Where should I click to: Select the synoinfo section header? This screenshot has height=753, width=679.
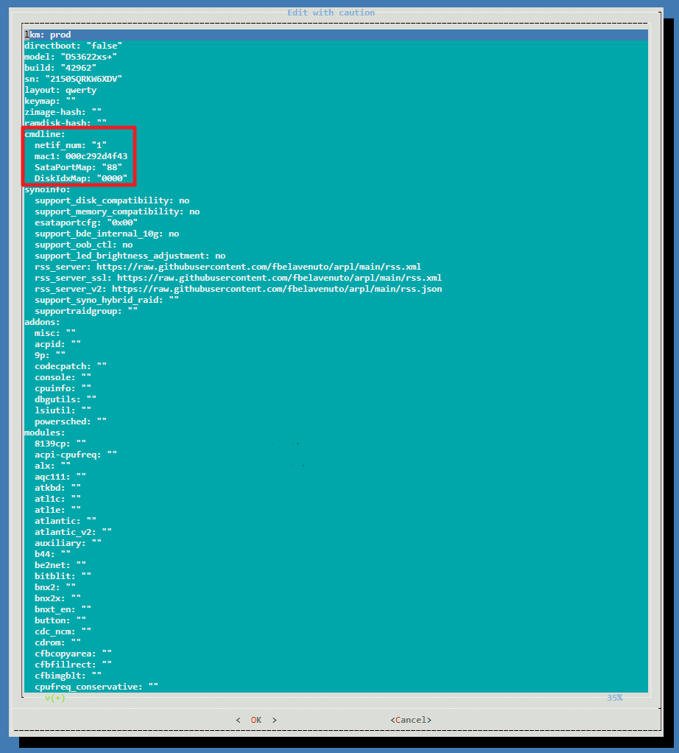(47, 189)
